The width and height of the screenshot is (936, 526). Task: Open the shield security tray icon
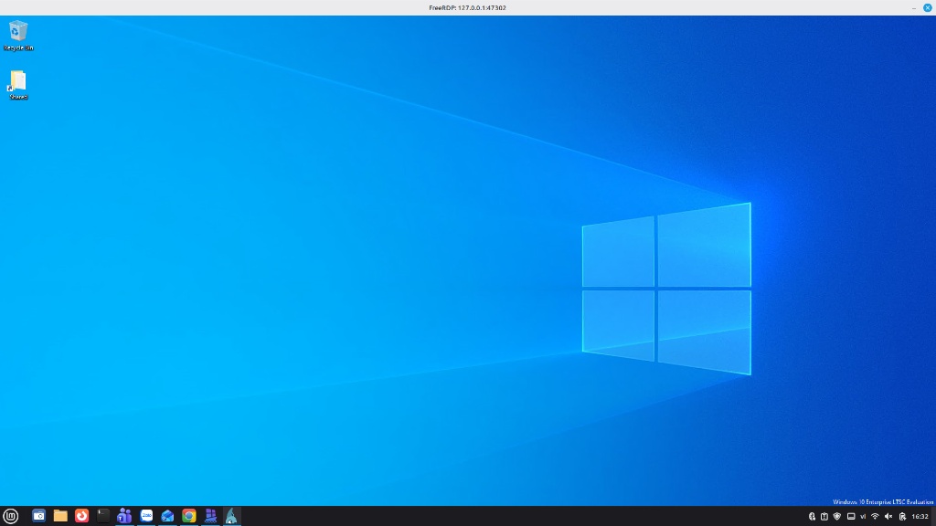click(x=837, y=517)
